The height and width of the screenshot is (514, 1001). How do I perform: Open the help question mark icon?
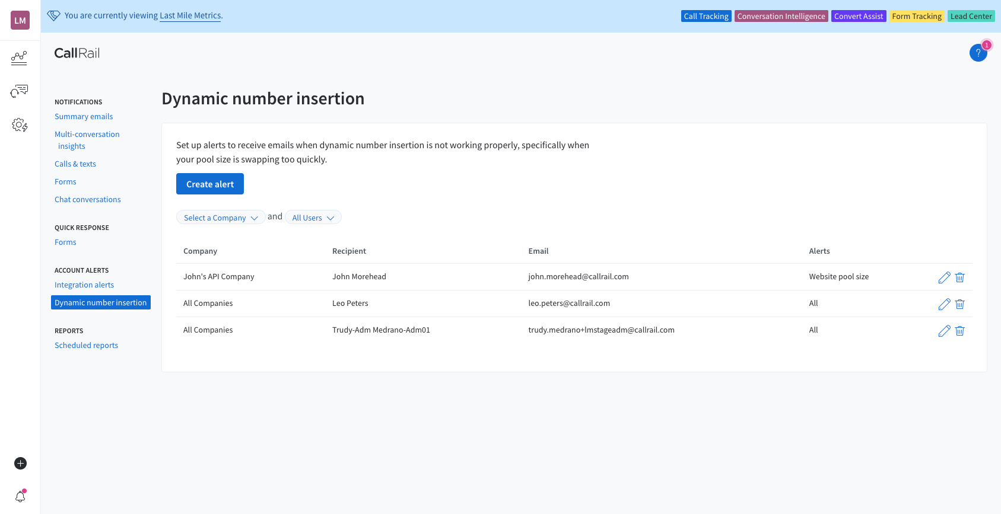[978, 53]
